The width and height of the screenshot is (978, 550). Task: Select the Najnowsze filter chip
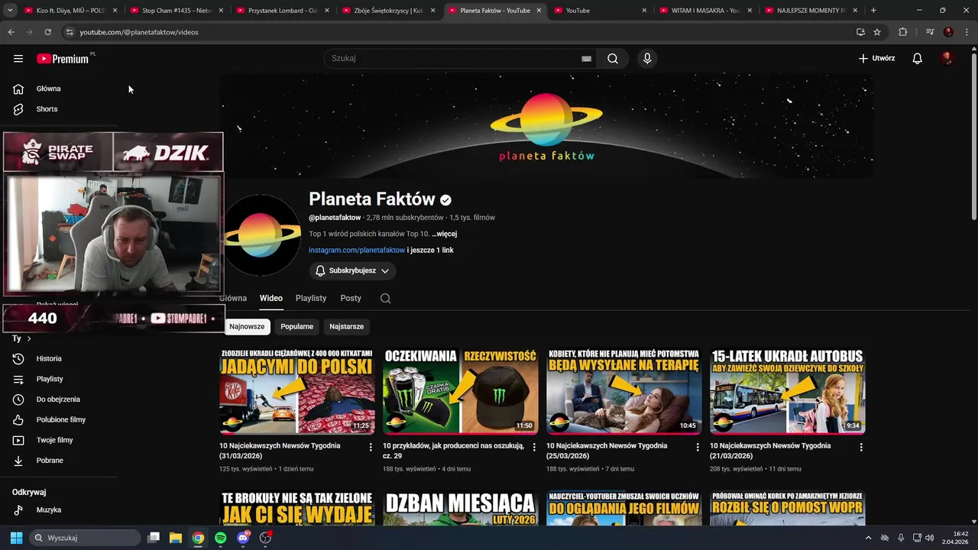247,326
